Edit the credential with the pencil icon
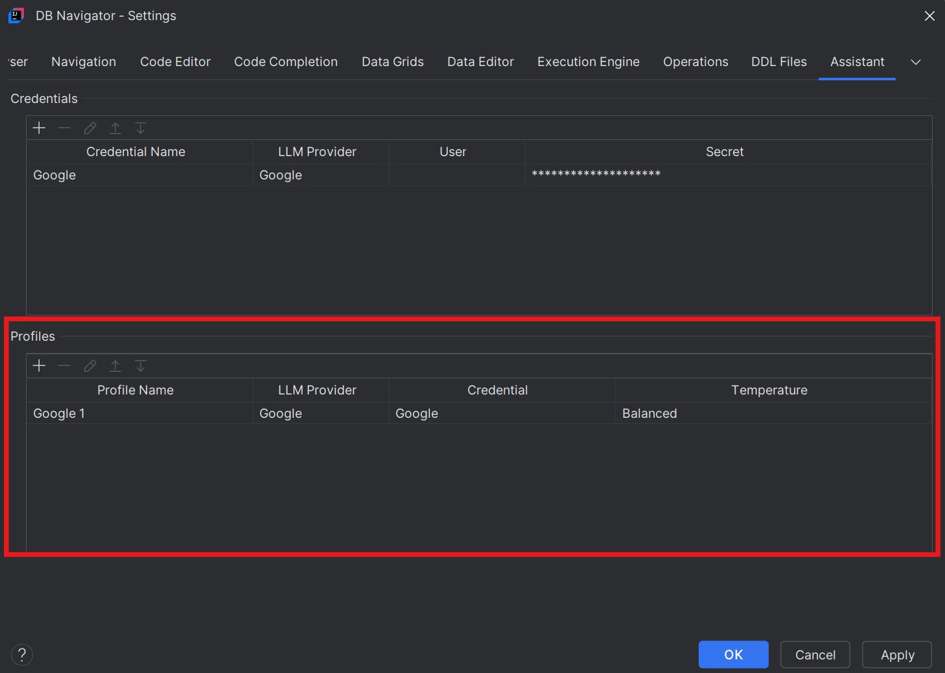This screenshot has height=673, width=945. tap(90, 128)
